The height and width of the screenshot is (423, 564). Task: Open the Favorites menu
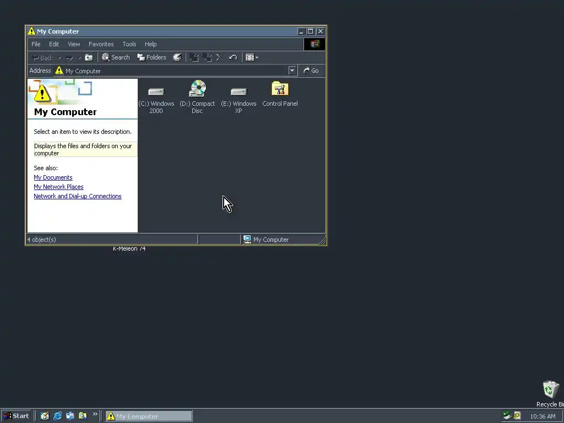pyautogui.click(x=101, y=44)
